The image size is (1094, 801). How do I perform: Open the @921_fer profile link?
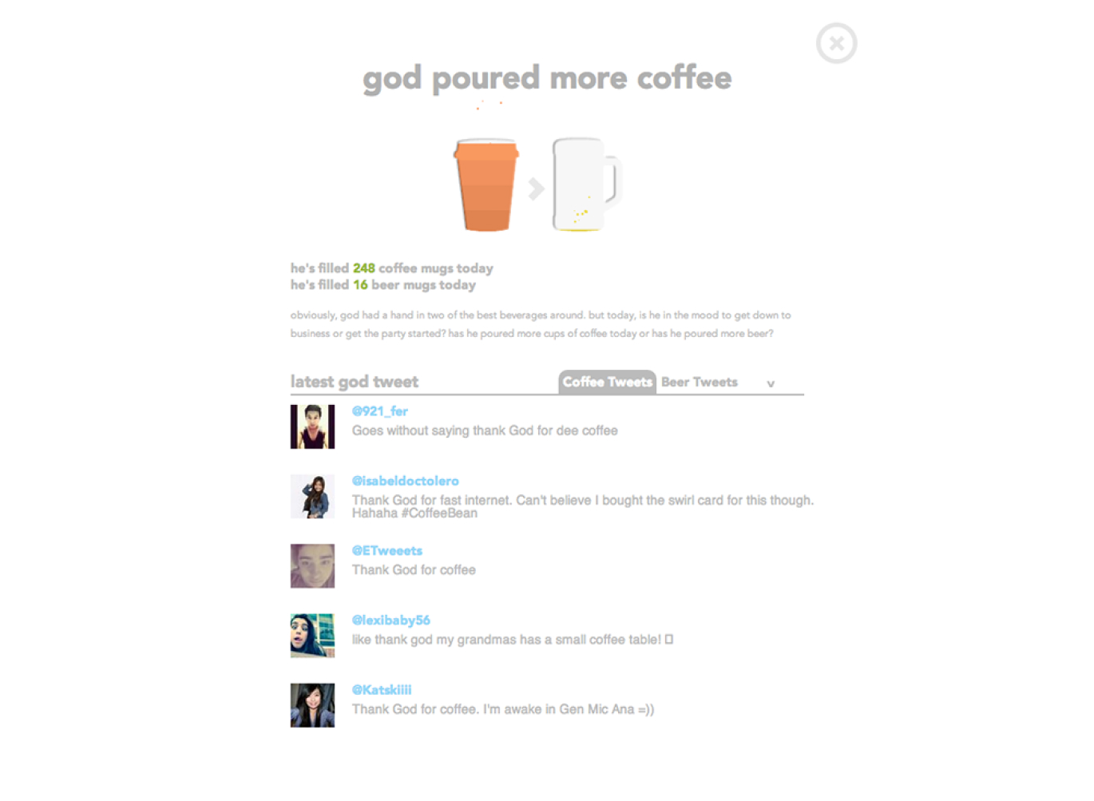[380, 411]
